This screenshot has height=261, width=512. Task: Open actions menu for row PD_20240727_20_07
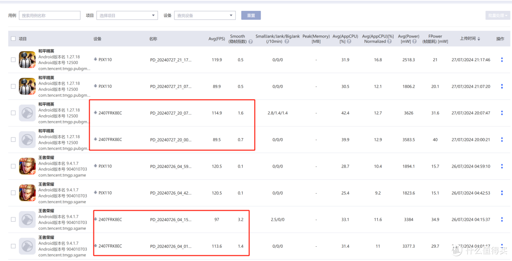(x=502, y=113)
